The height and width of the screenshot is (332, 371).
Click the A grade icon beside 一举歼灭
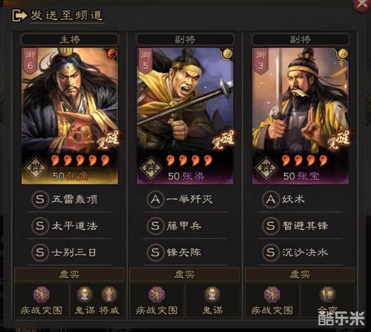[155, 199]
